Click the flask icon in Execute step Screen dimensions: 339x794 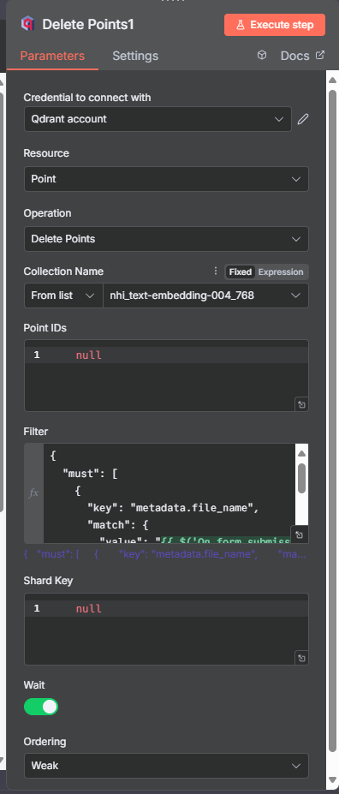tap(241, 25)
